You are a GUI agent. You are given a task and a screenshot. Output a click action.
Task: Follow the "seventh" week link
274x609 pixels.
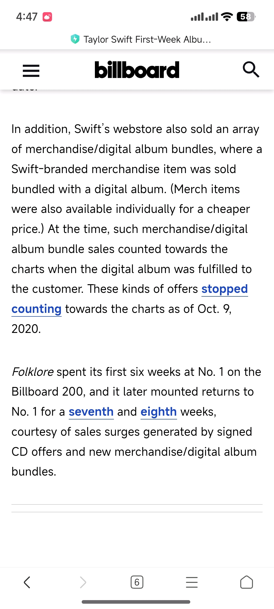coord(91,412)
